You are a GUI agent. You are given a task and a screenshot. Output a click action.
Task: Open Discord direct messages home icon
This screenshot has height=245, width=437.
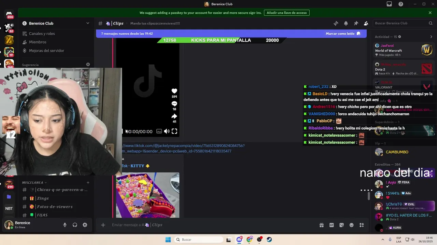(x=9, y=15)
